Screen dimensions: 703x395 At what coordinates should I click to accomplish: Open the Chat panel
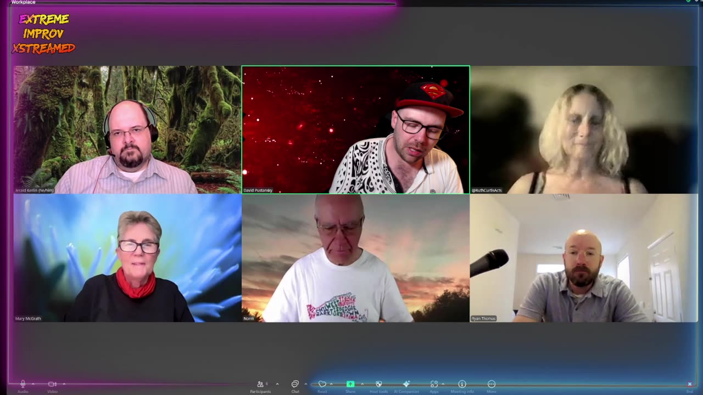tap(295, 386)
